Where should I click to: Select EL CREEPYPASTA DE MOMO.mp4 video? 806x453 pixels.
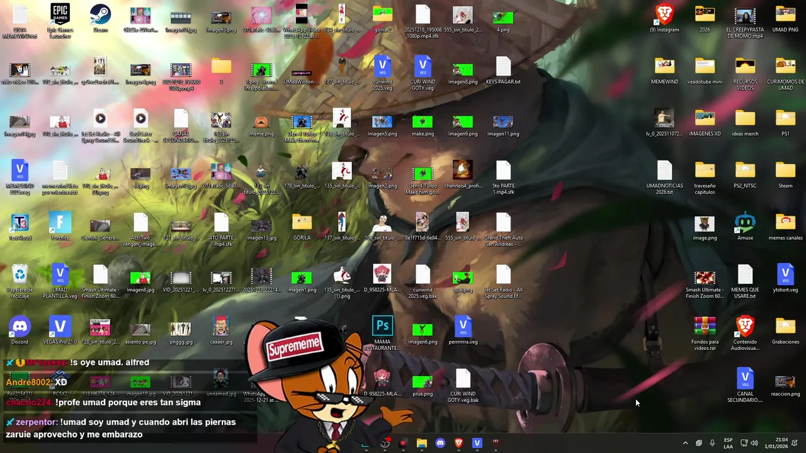click(745, 21)
